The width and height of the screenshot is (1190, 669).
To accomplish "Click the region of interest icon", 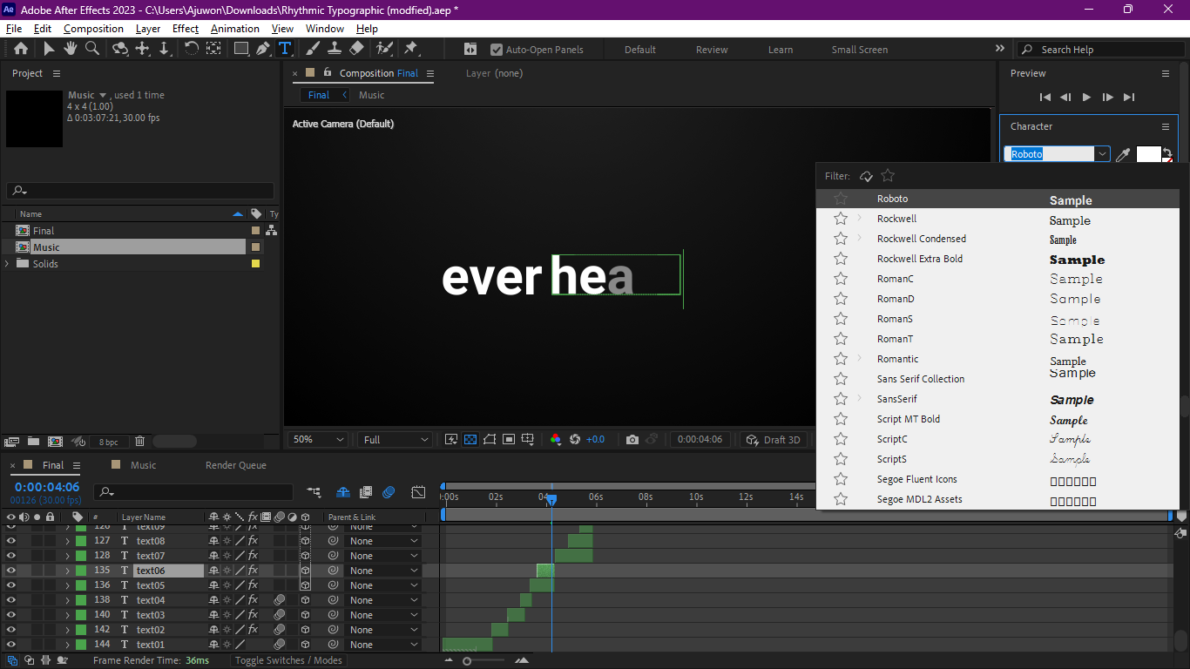I will coord(509,440).
